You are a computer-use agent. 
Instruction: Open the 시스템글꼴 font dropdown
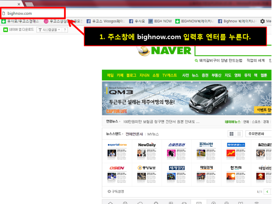click(x=49, y=30)
